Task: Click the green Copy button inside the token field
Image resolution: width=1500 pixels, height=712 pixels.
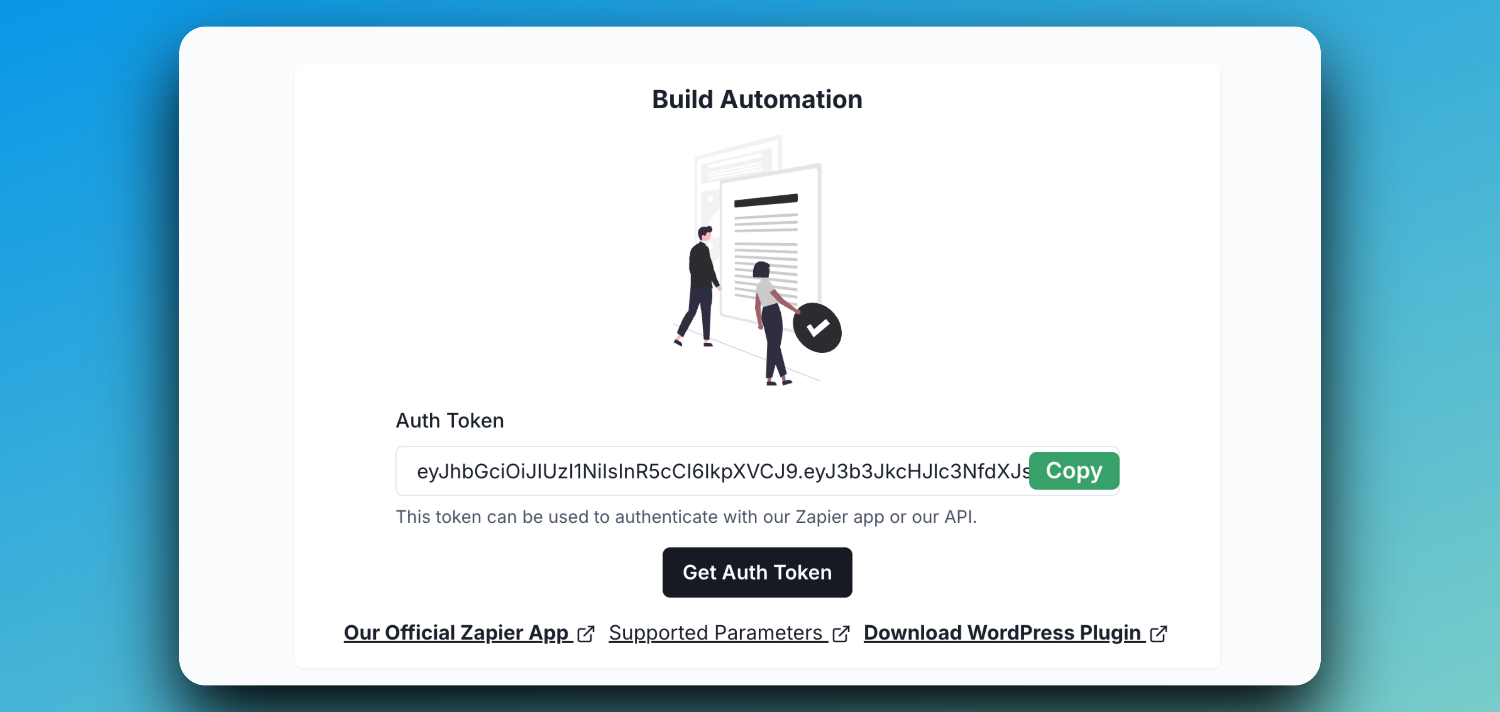Action: tap(1073, 471)
